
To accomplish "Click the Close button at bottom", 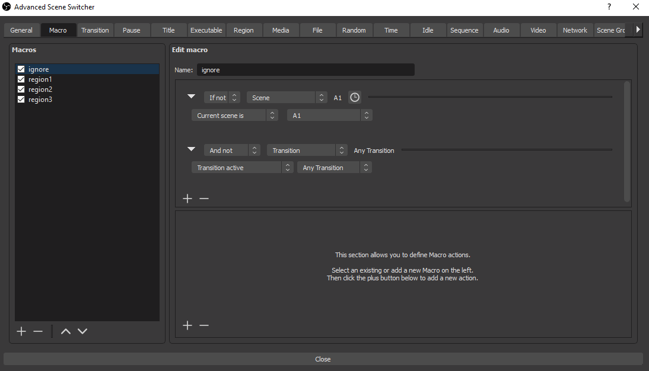I will point(323,359).
